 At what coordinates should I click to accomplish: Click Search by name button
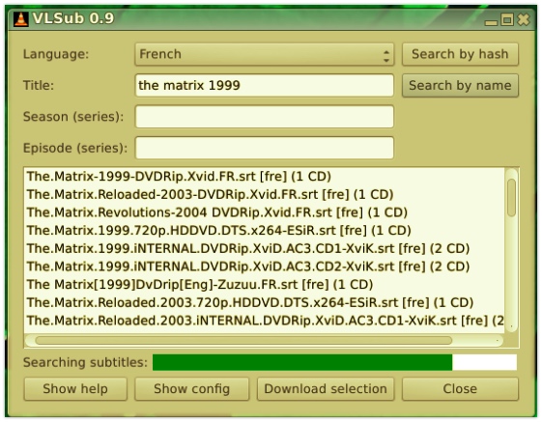point(460,85)
